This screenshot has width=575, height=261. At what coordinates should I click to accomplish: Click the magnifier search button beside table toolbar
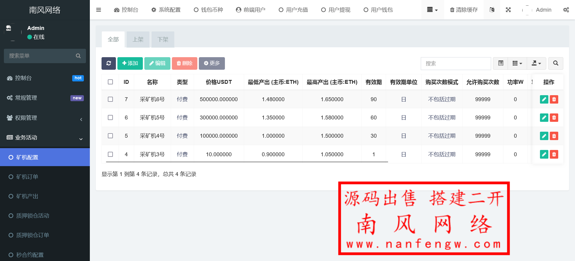556,63
